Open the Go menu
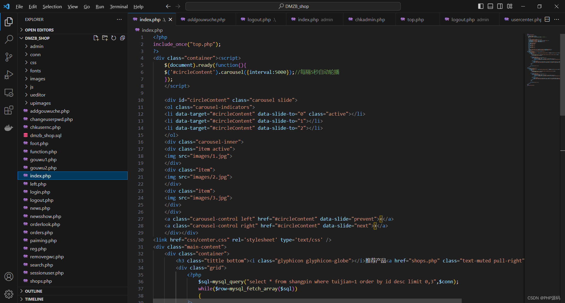565x303 pixels. click(87, 6)
